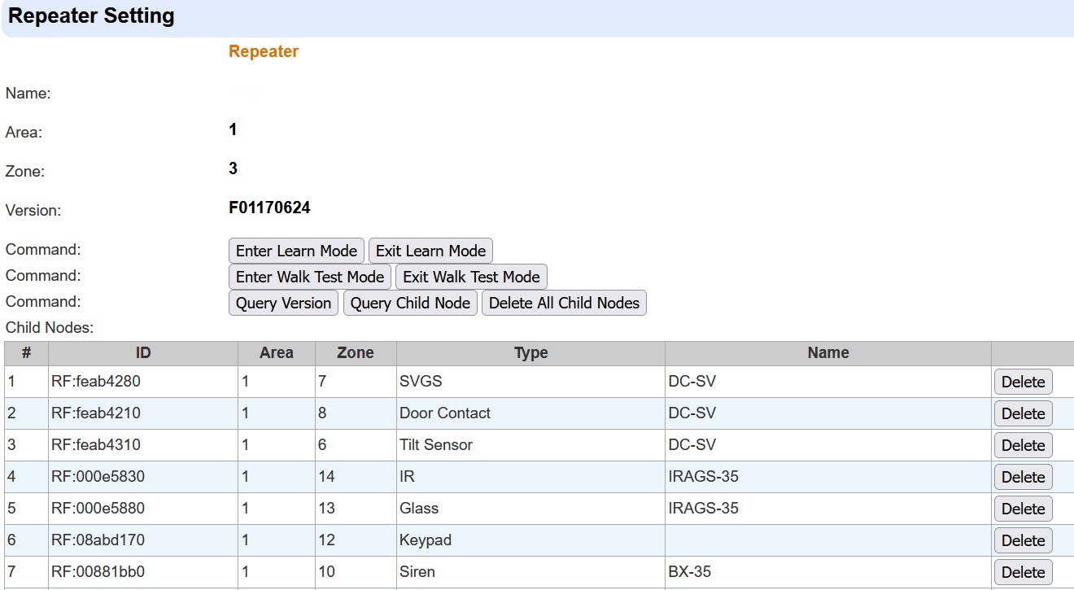Click the Type column header
This screenshot has width=1074, height=590.
[x=530, y=353]
